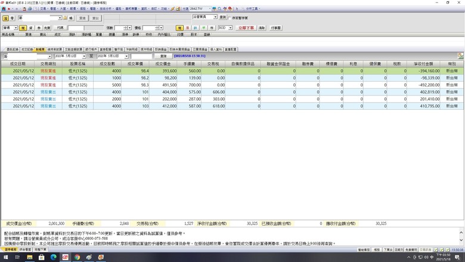
Task: Open Task View on the taskbar
Action: (x=17, y=257)
